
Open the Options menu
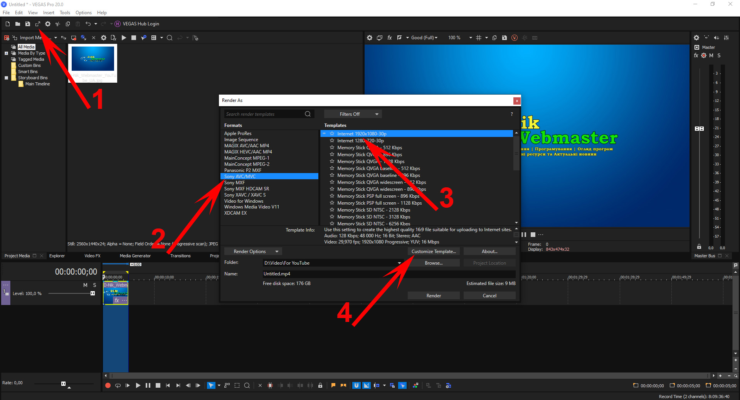[84, 13]
